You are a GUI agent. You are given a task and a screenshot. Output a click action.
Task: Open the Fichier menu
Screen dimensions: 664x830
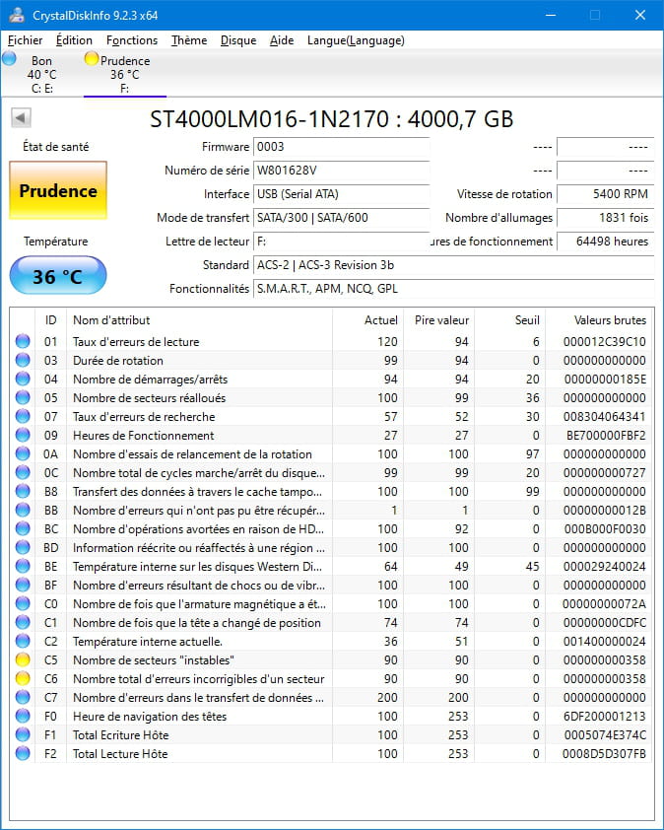(x=25, y=40)
